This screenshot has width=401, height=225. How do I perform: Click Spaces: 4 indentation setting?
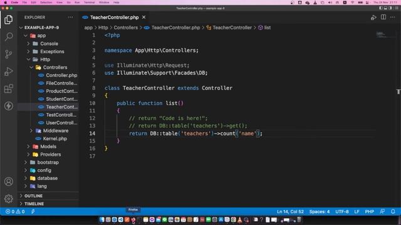[x=319, y=211]
